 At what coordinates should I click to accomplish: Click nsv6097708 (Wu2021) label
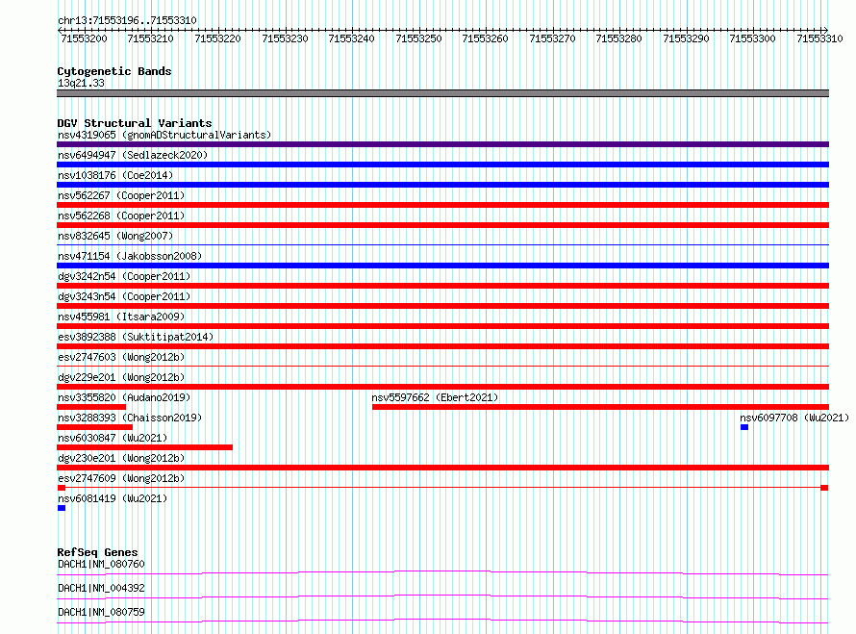click(794, 418)
